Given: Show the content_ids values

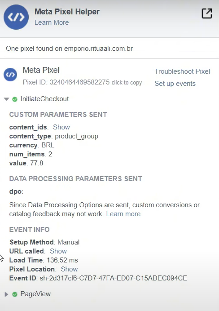Looking at the screenshot, I should click(61, 127).
